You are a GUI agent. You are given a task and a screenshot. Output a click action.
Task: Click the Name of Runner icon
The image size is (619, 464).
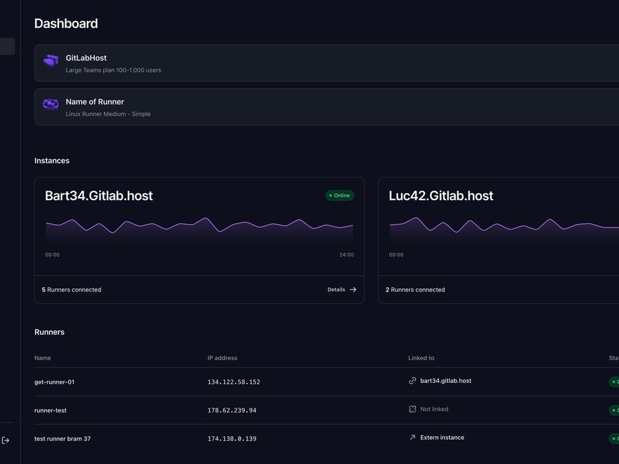[51, 104]
